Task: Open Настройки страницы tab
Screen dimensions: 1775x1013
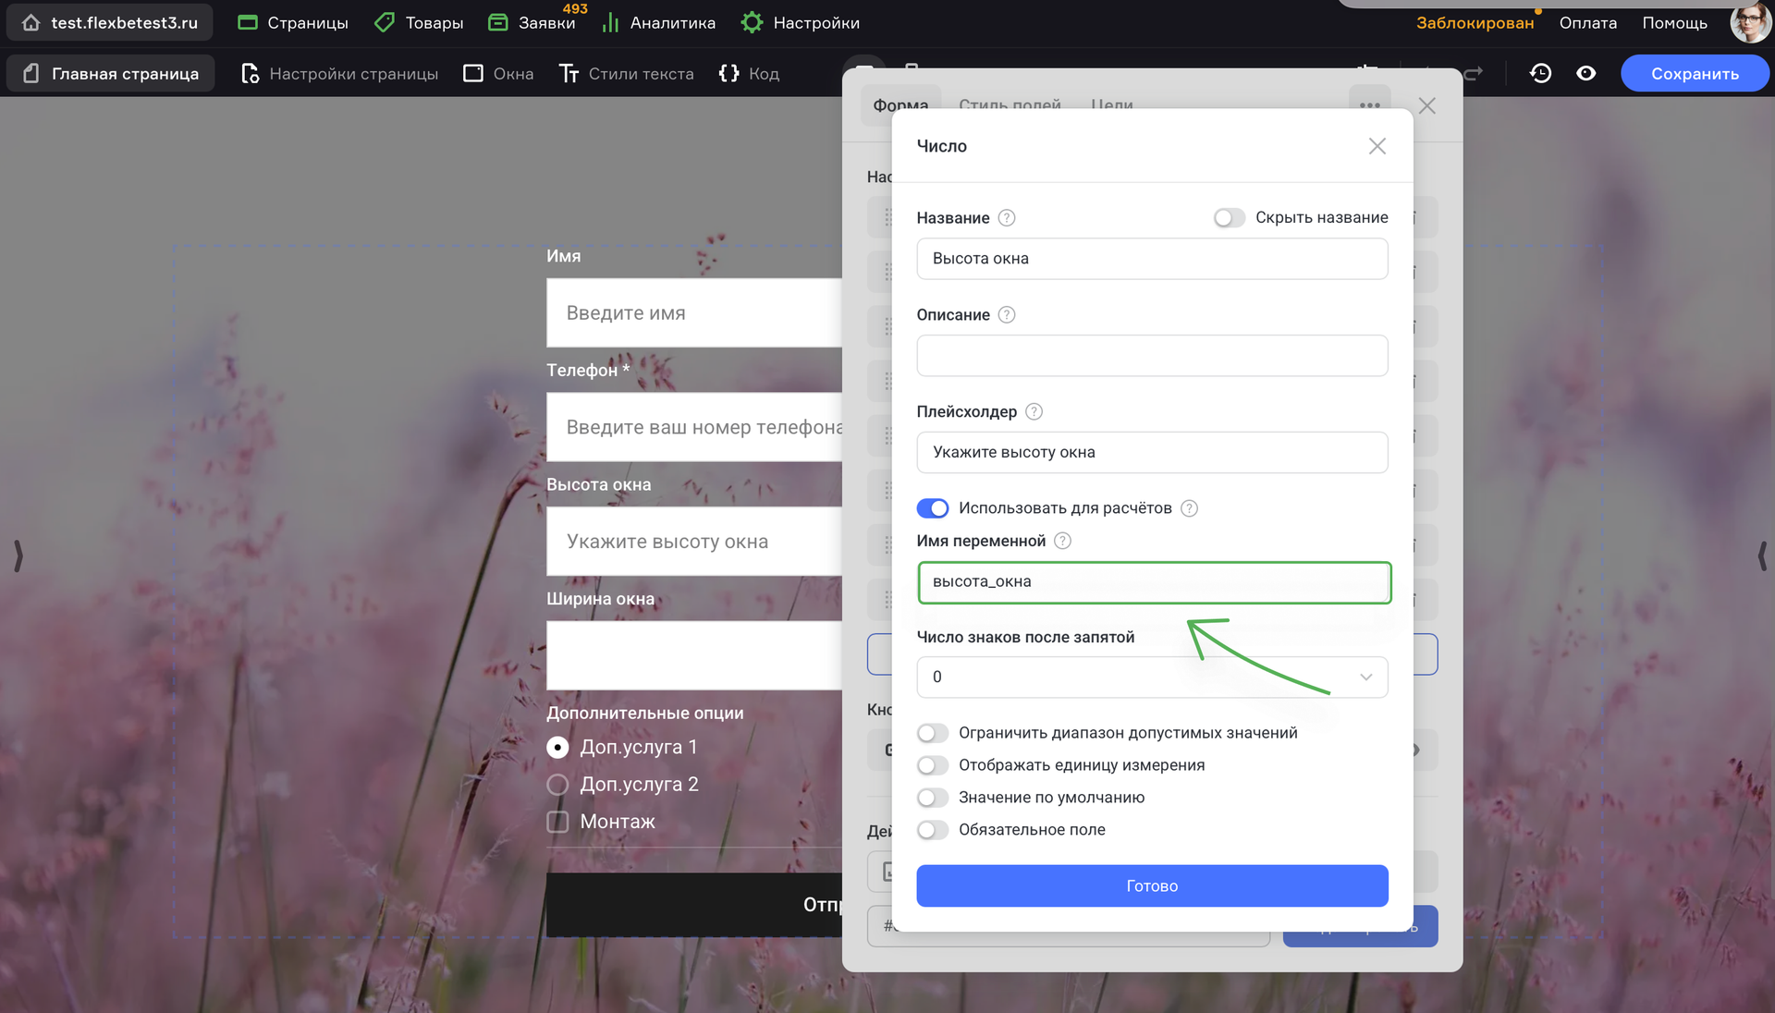Action: [339, 73]
